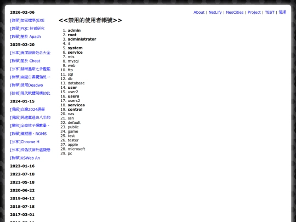Select the 'web' list entry
296x222 pixels.
click(x=72, y=66)
